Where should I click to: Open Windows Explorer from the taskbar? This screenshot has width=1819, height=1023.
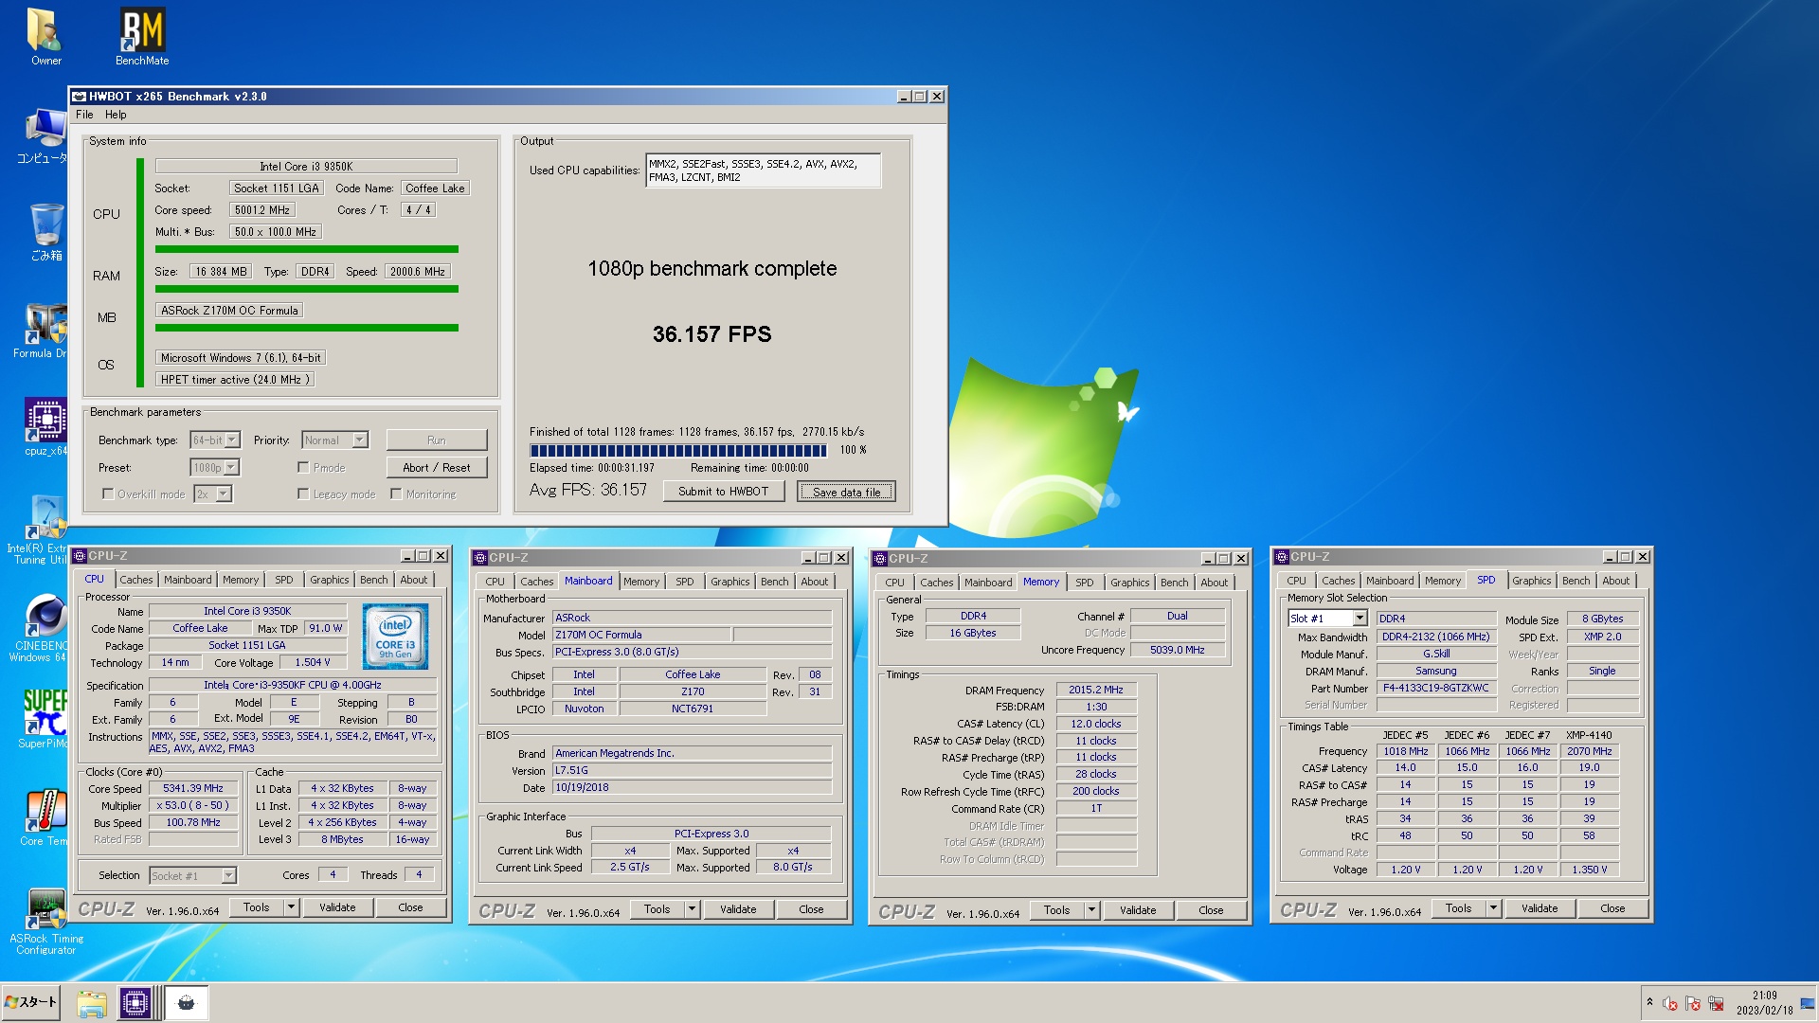92,1003
